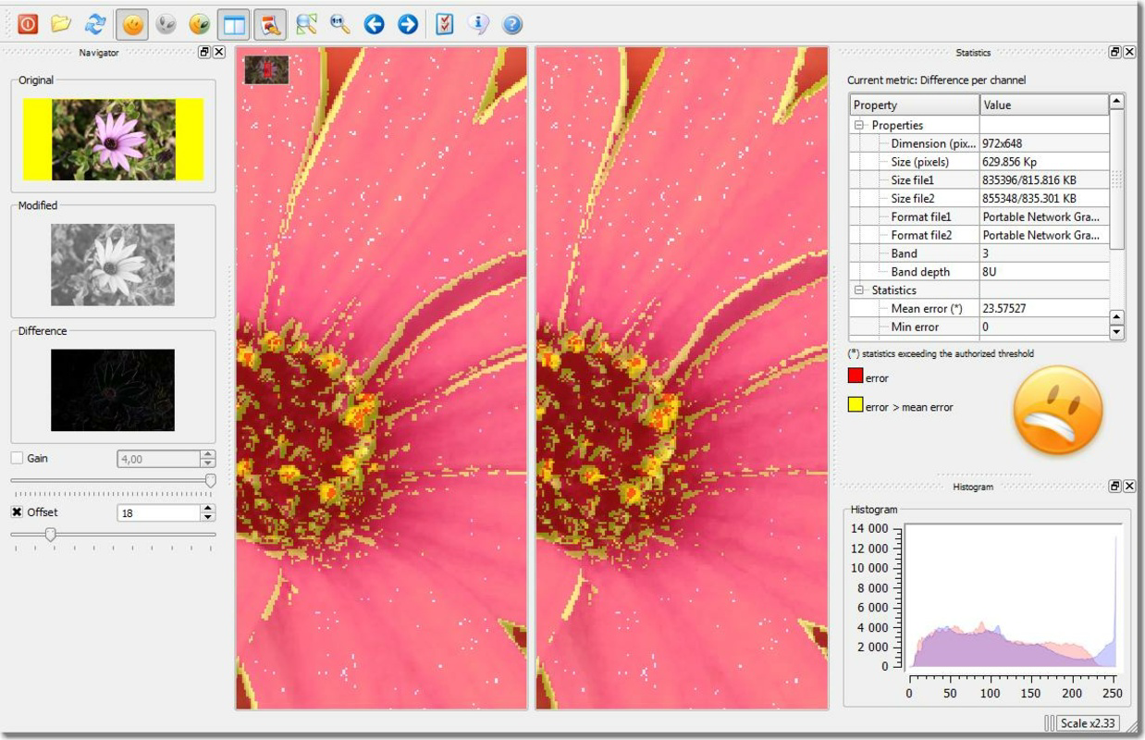Select the grey alien face toolbar icon
The height and width of the screenshot is (740, 1145).
(x=166, y=24)
